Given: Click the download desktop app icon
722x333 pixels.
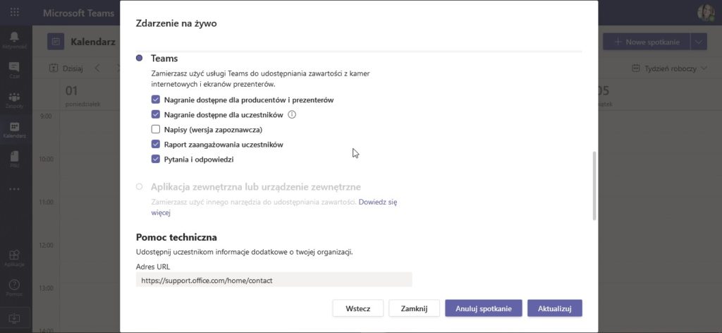Looking at the screenshot, I should tap(14, 318).
